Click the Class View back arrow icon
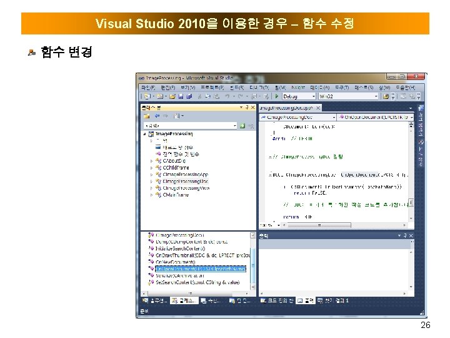 (x=157, y=116)
